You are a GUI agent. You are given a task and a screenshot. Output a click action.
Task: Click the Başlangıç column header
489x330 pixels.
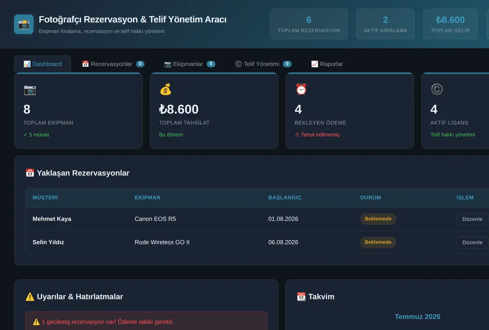point(285,198)
